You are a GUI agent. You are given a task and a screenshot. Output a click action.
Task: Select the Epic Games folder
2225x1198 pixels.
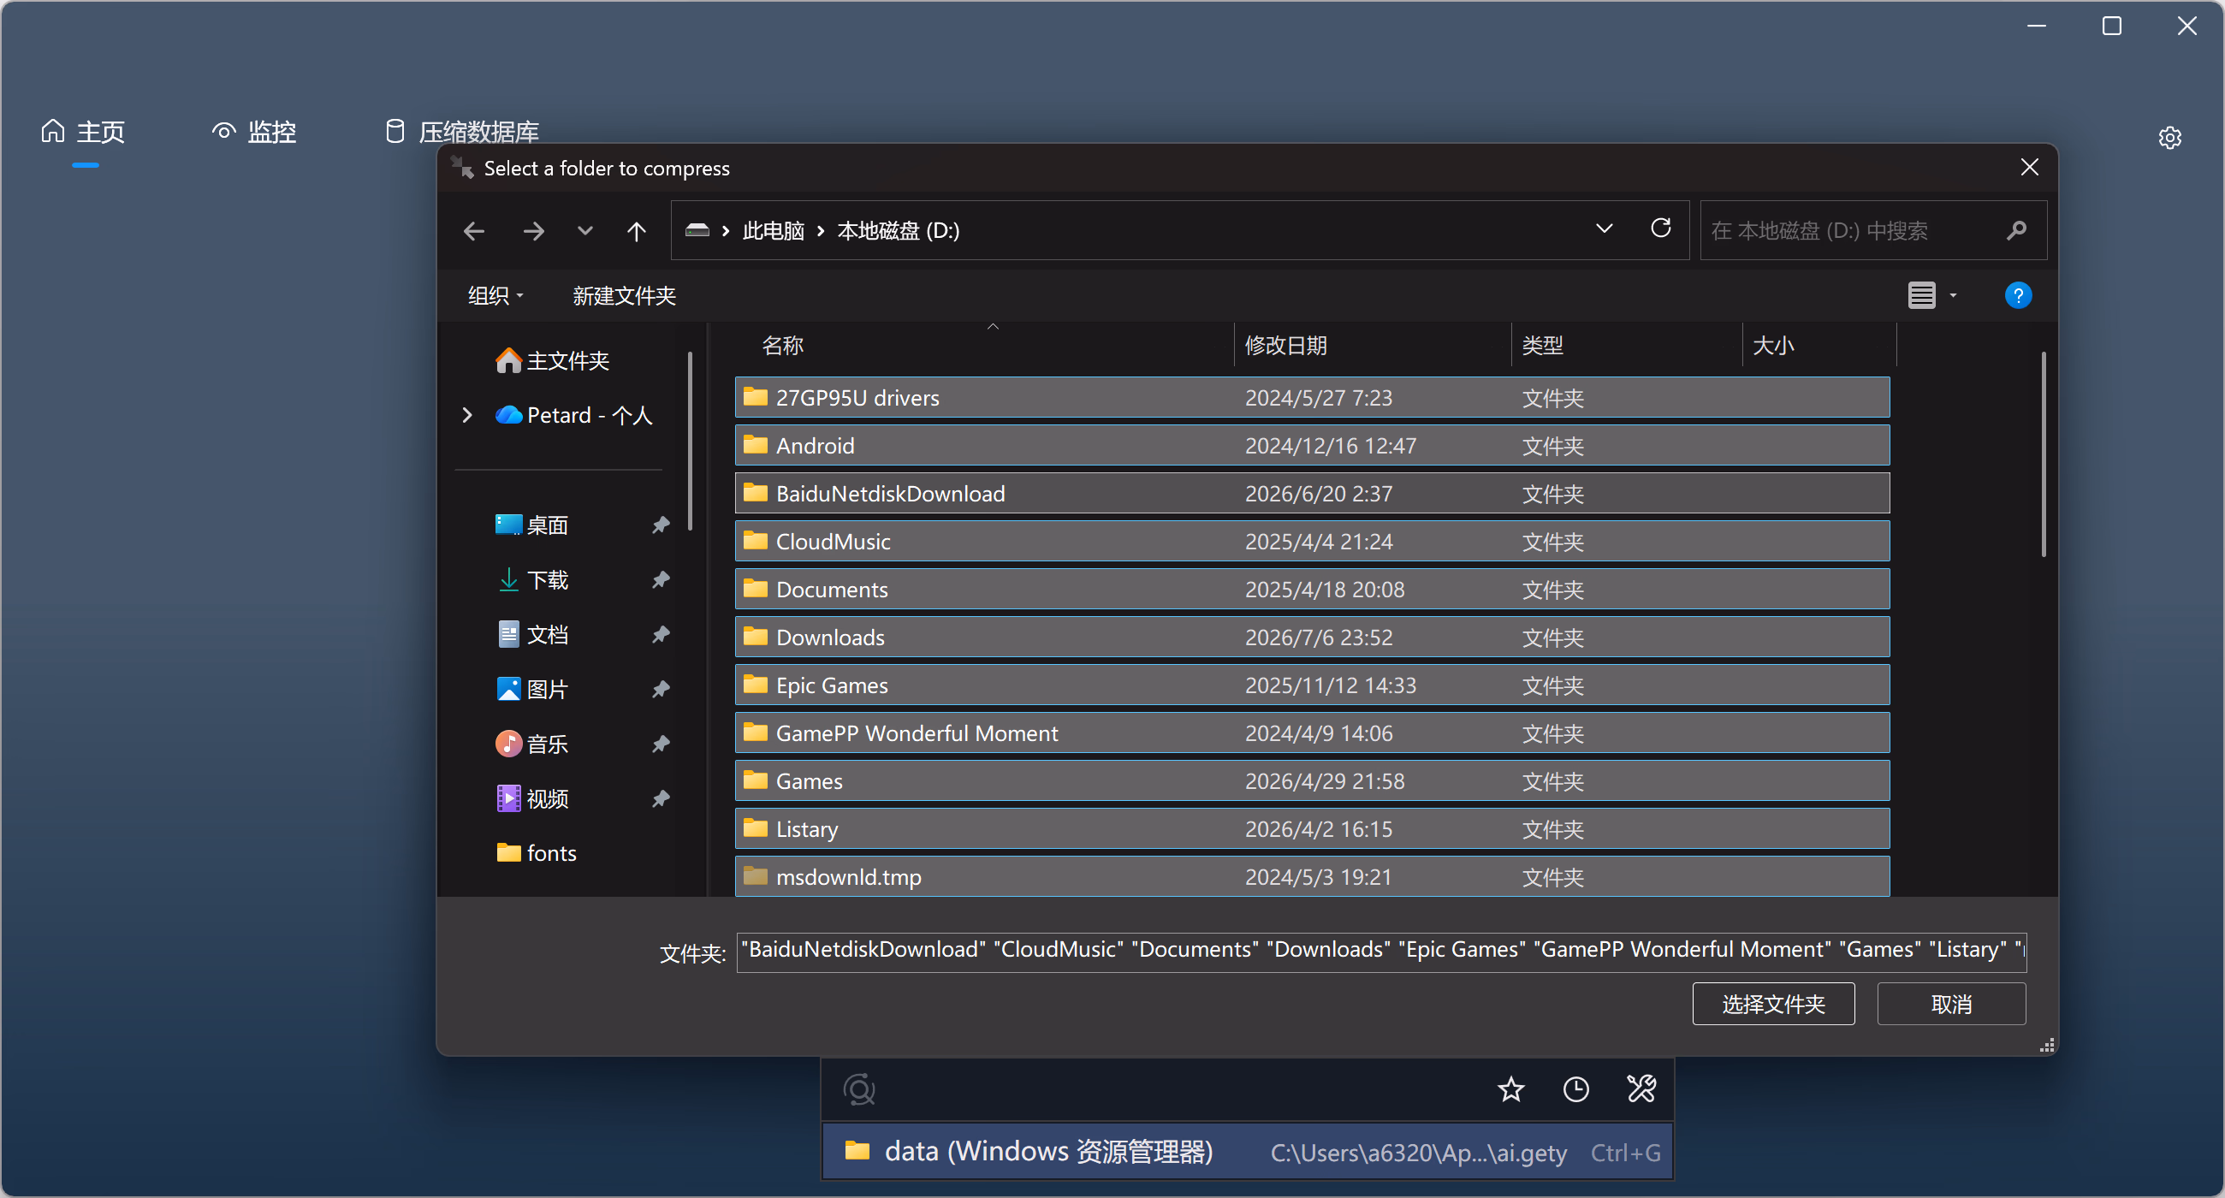[1312, 685]
